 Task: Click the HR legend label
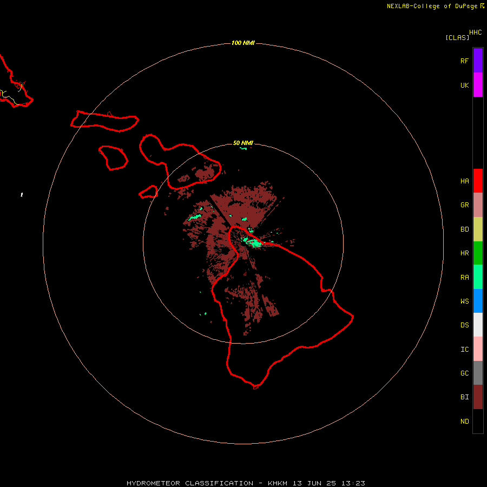click(x=464, y=253)
